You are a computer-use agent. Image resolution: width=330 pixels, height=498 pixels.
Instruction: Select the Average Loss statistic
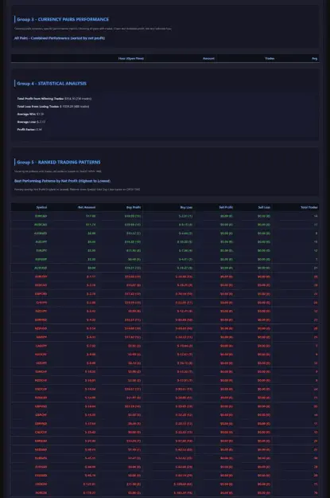coord(31,122)
